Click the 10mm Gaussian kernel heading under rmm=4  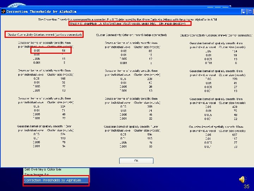pos(44,126)
